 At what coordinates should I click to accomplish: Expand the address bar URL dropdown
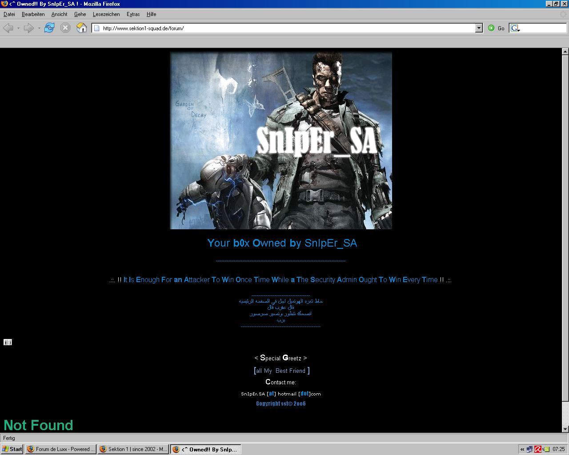click(x=479, y=28)
